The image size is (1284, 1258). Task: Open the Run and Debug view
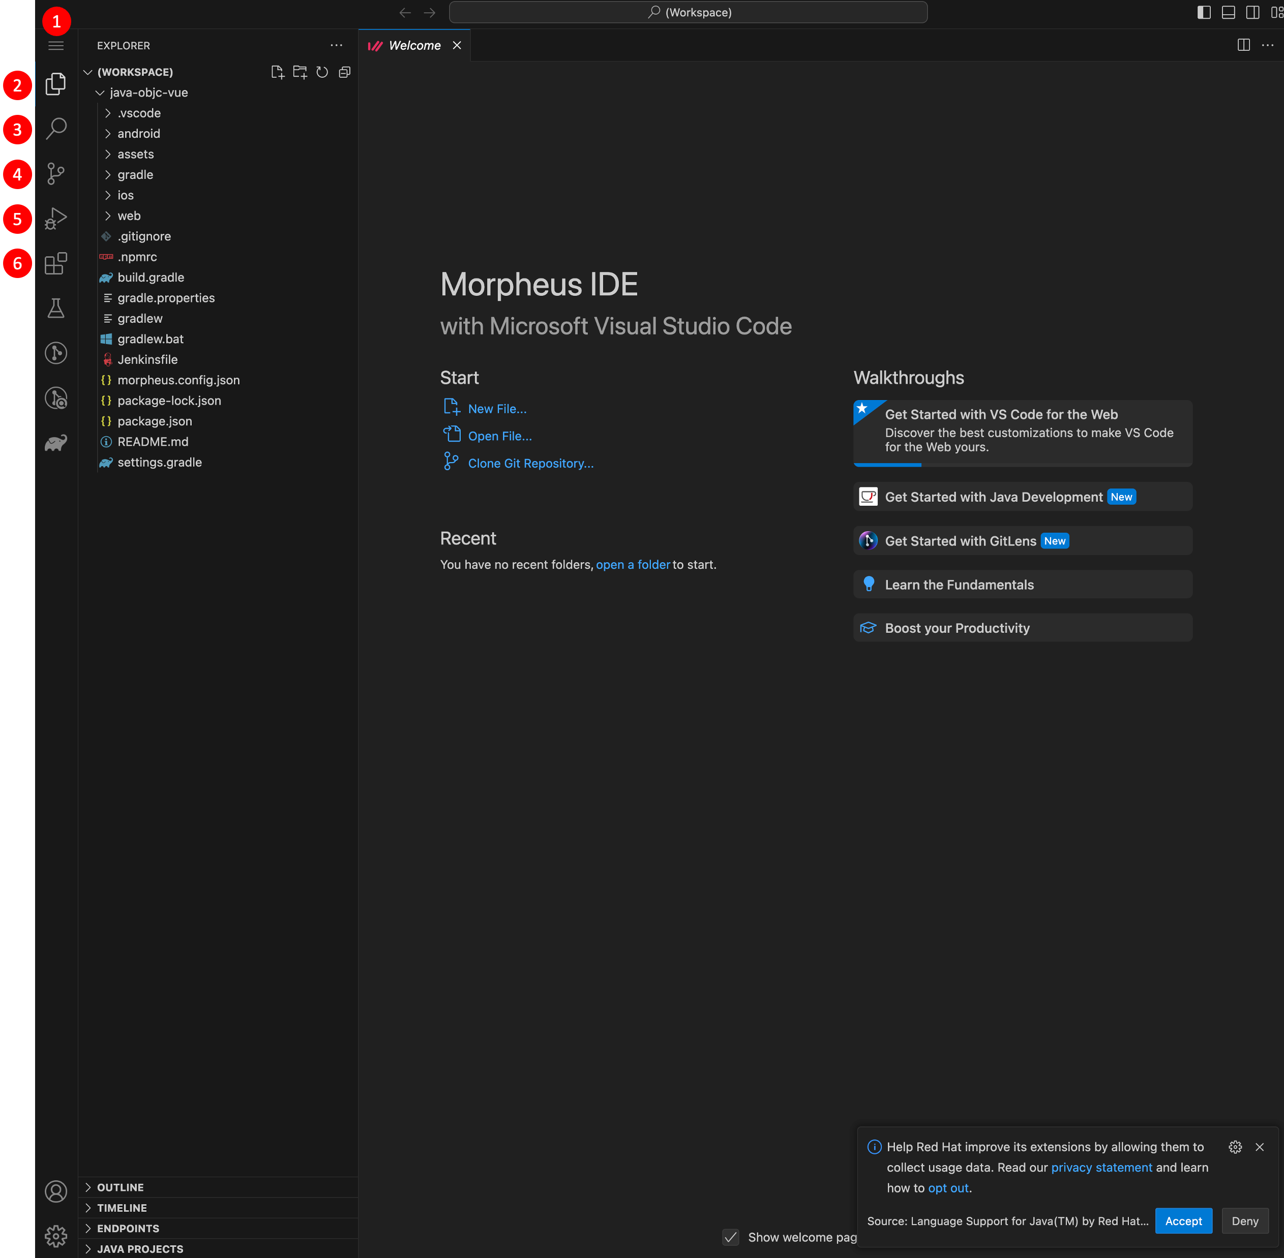(x=55, y=219)
